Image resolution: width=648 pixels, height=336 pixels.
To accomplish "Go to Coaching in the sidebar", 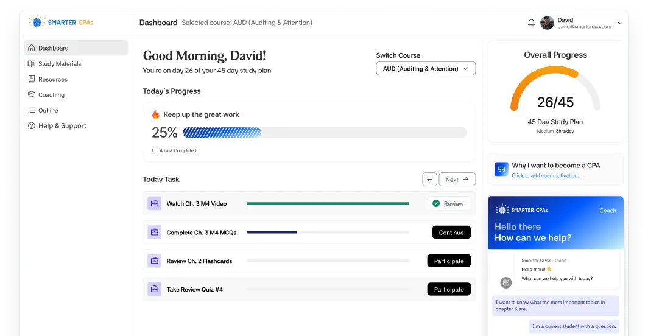I will [x=51, y=95].
